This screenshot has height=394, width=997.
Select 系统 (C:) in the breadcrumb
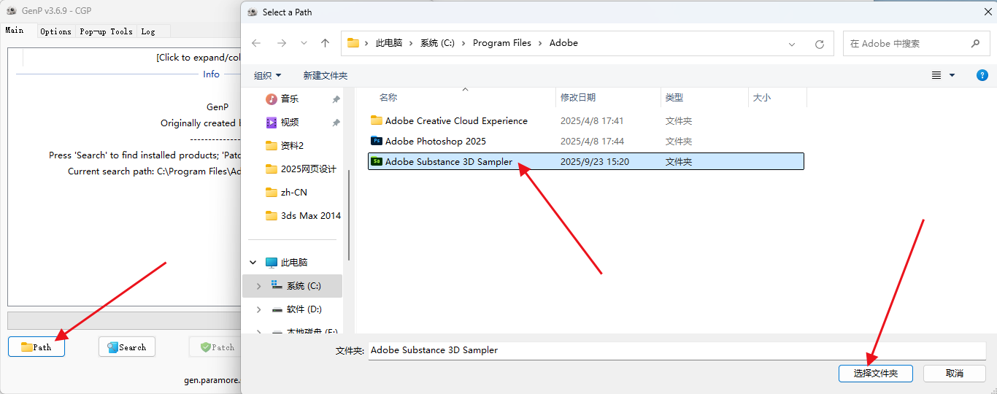pos(437,43)
